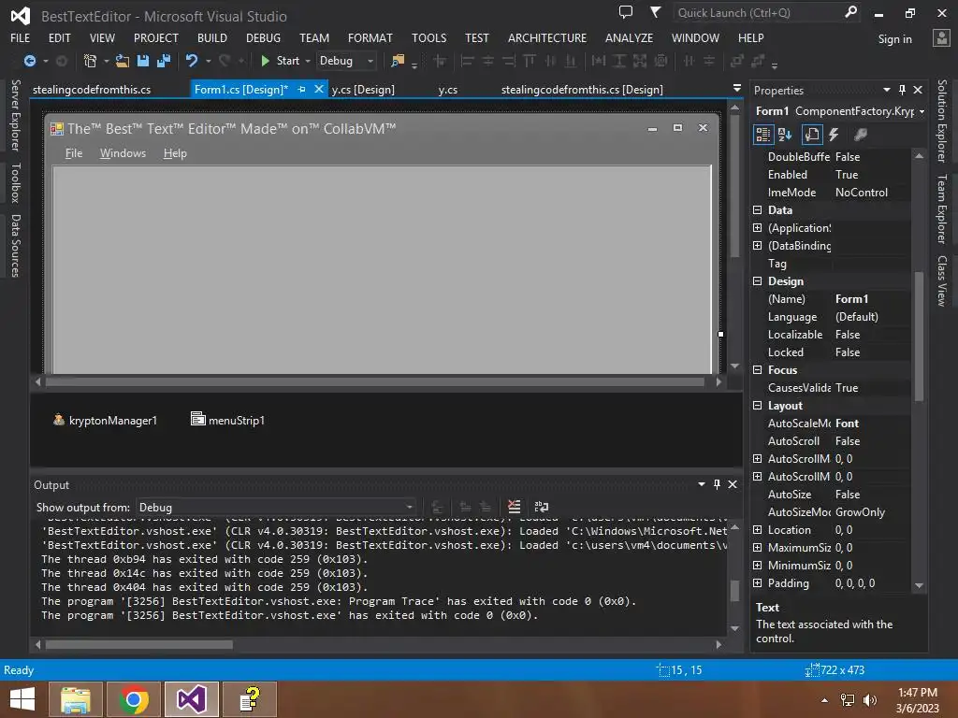Image resolution: width=958 pixels, height=718 pixels.
Task: Open the FORMAT menu
Action: tap(370, 37)
